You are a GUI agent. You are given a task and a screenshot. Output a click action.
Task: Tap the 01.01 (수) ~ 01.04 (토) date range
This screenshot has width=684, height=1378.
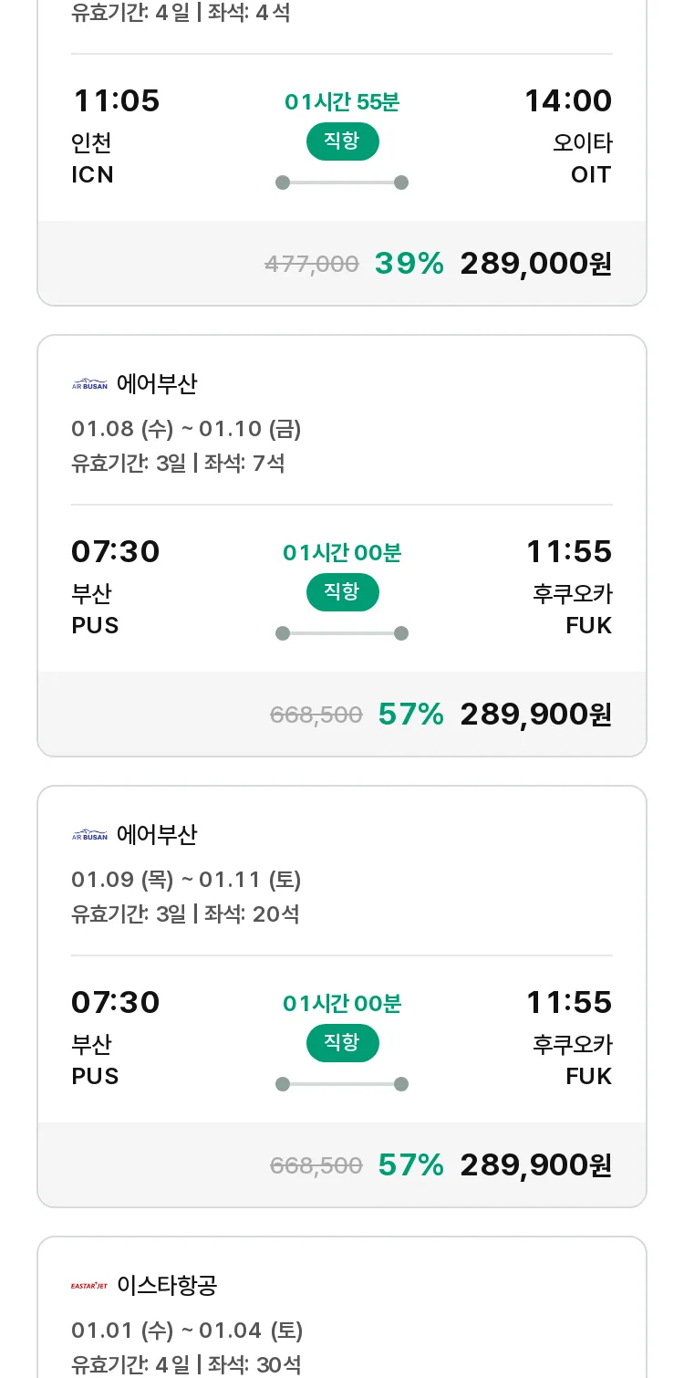(187, 1331)
